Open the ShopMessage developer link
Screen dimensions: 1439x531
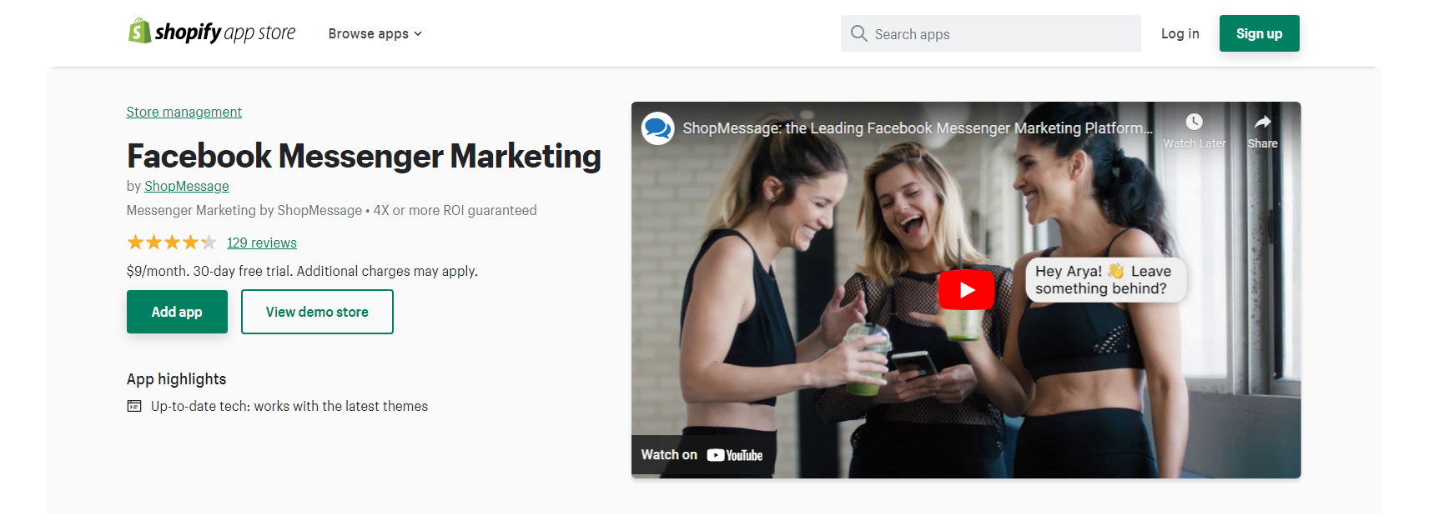coord(186,186)
